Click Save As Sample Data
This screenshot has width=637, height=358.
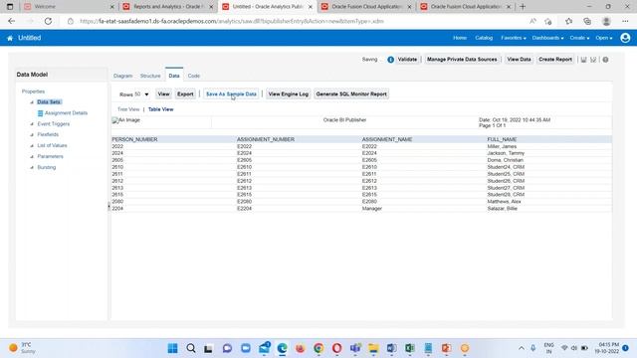(x=231, y=94)
